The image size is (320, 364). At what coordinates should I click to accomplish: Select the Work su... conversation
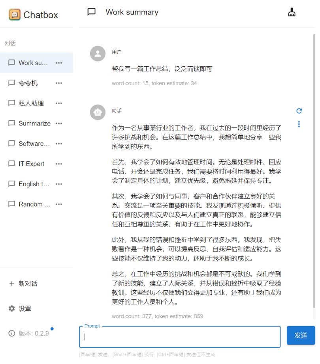tap(36, 63)
